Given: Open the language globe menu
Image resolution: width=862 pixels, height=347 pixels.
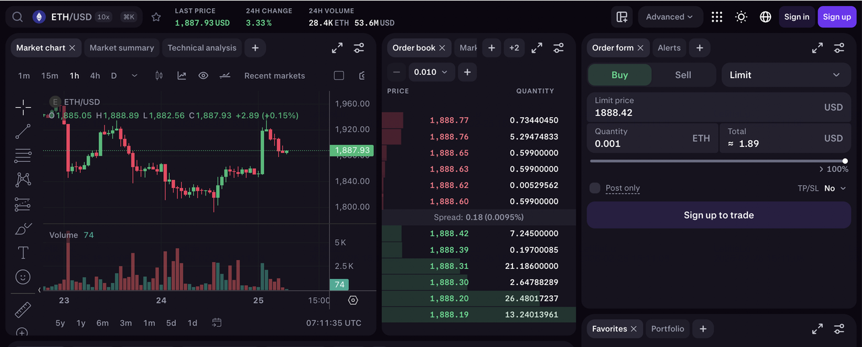Looking at the screenshot, I should (766, 17).
